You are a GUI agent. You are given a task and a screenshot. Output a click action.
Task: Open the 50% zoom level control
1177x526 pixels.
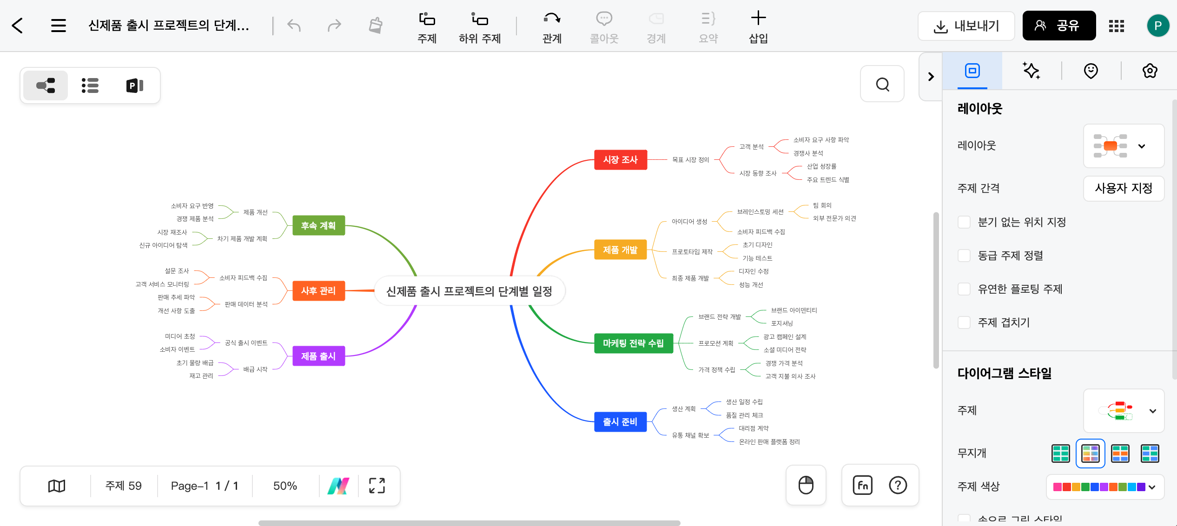click(x=285, y=486)
